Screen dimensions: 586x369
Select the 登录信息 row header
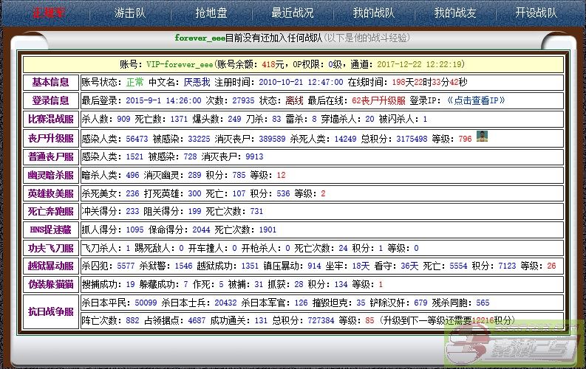click(50, 100)
